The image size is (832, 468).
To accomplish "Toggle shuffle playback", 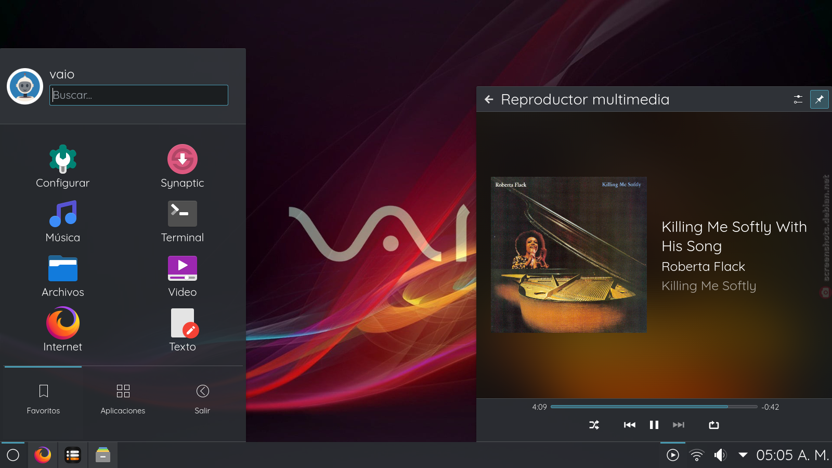I will tap(594, 425).
